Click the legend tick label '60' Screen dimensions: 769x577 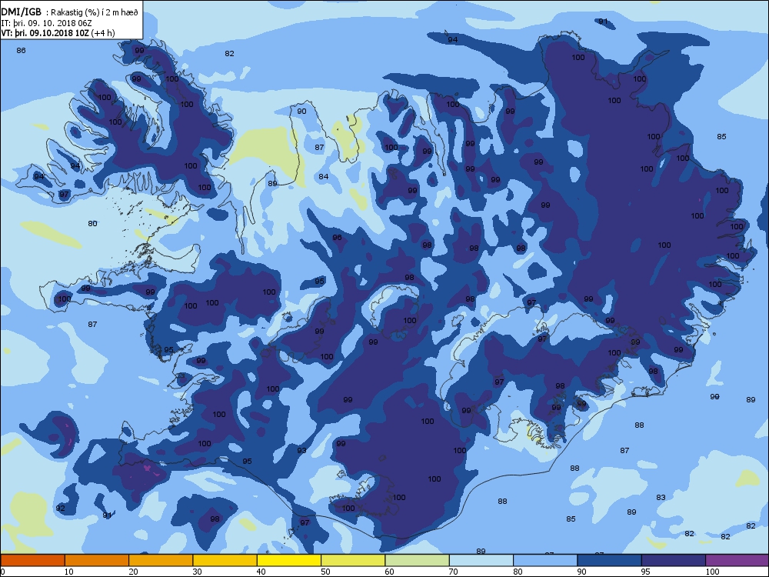pos(389,572)
